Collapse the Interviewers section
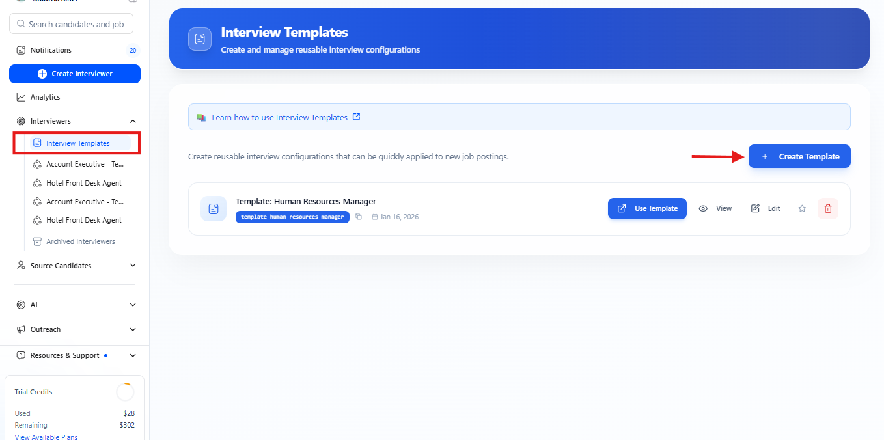The height and width of the screenshot is (440, 884). click(133, 121)
